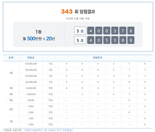Click digit 2 in the 4등 row
Screen dimensions: 155x132
(82, 94)
